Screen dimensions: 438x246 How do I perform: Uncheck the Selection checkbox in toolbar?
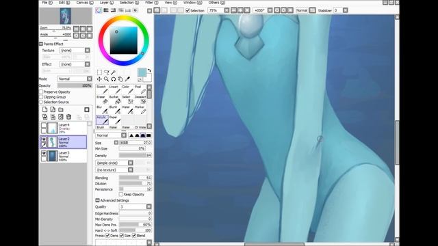tap(188, 11)
